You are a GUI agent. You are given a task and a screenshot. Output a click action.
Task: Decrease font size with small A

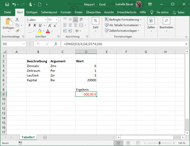tap(55, 25)
